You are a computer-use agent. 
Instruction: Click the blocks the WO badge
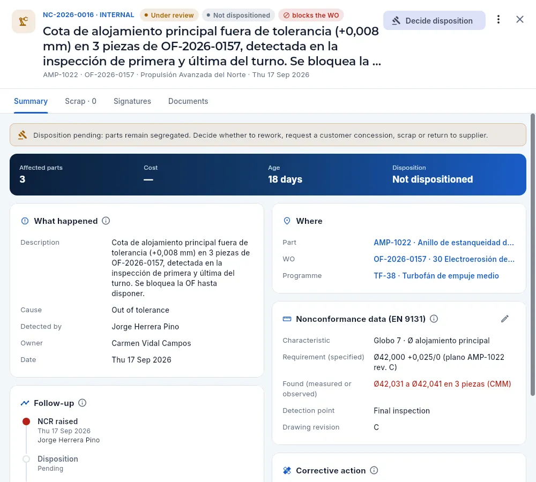click(311, 16)
